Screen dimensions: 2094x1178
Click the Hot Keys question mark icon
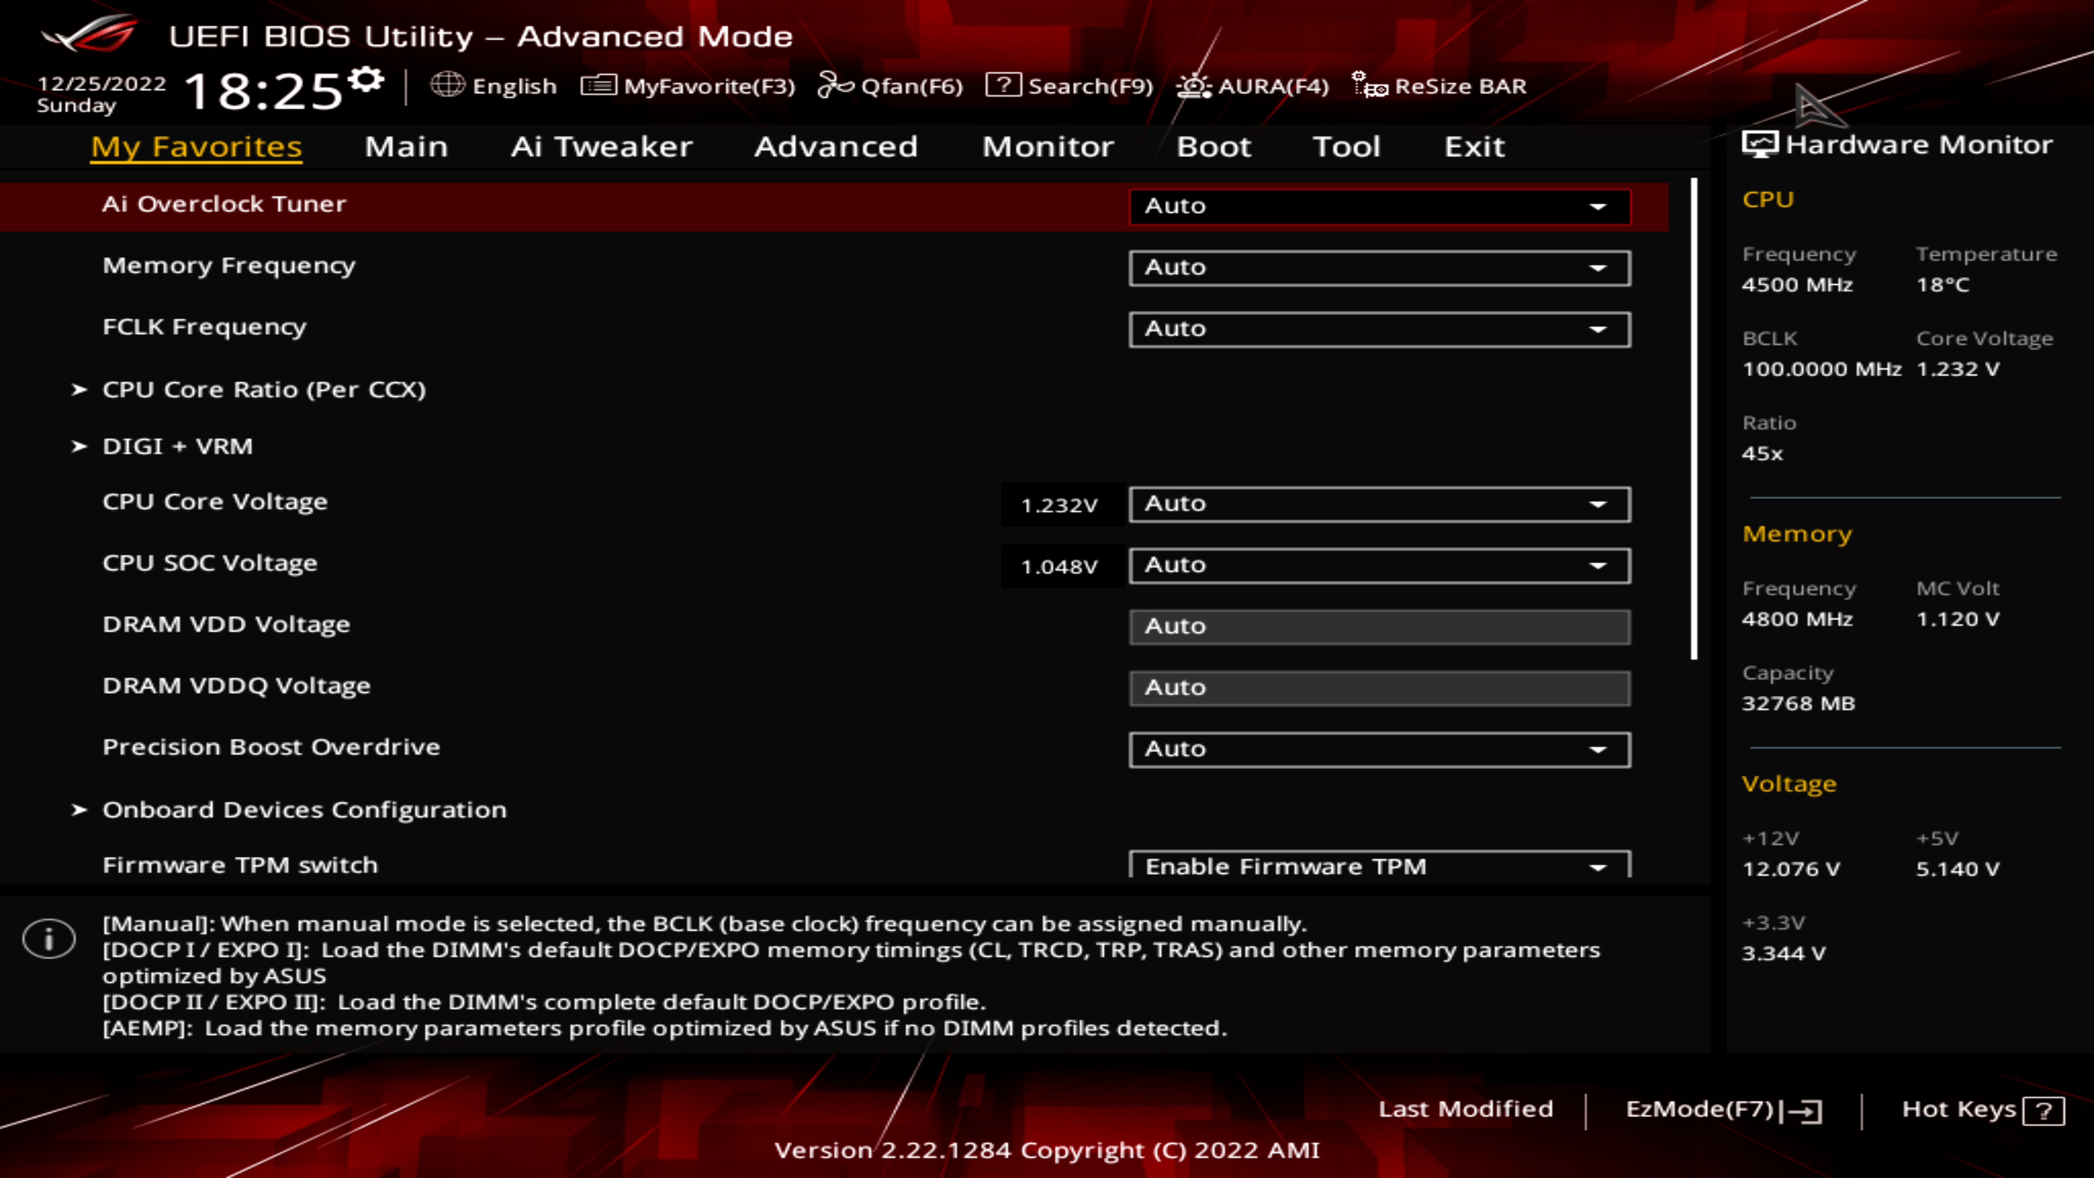click(2044, 1110)
